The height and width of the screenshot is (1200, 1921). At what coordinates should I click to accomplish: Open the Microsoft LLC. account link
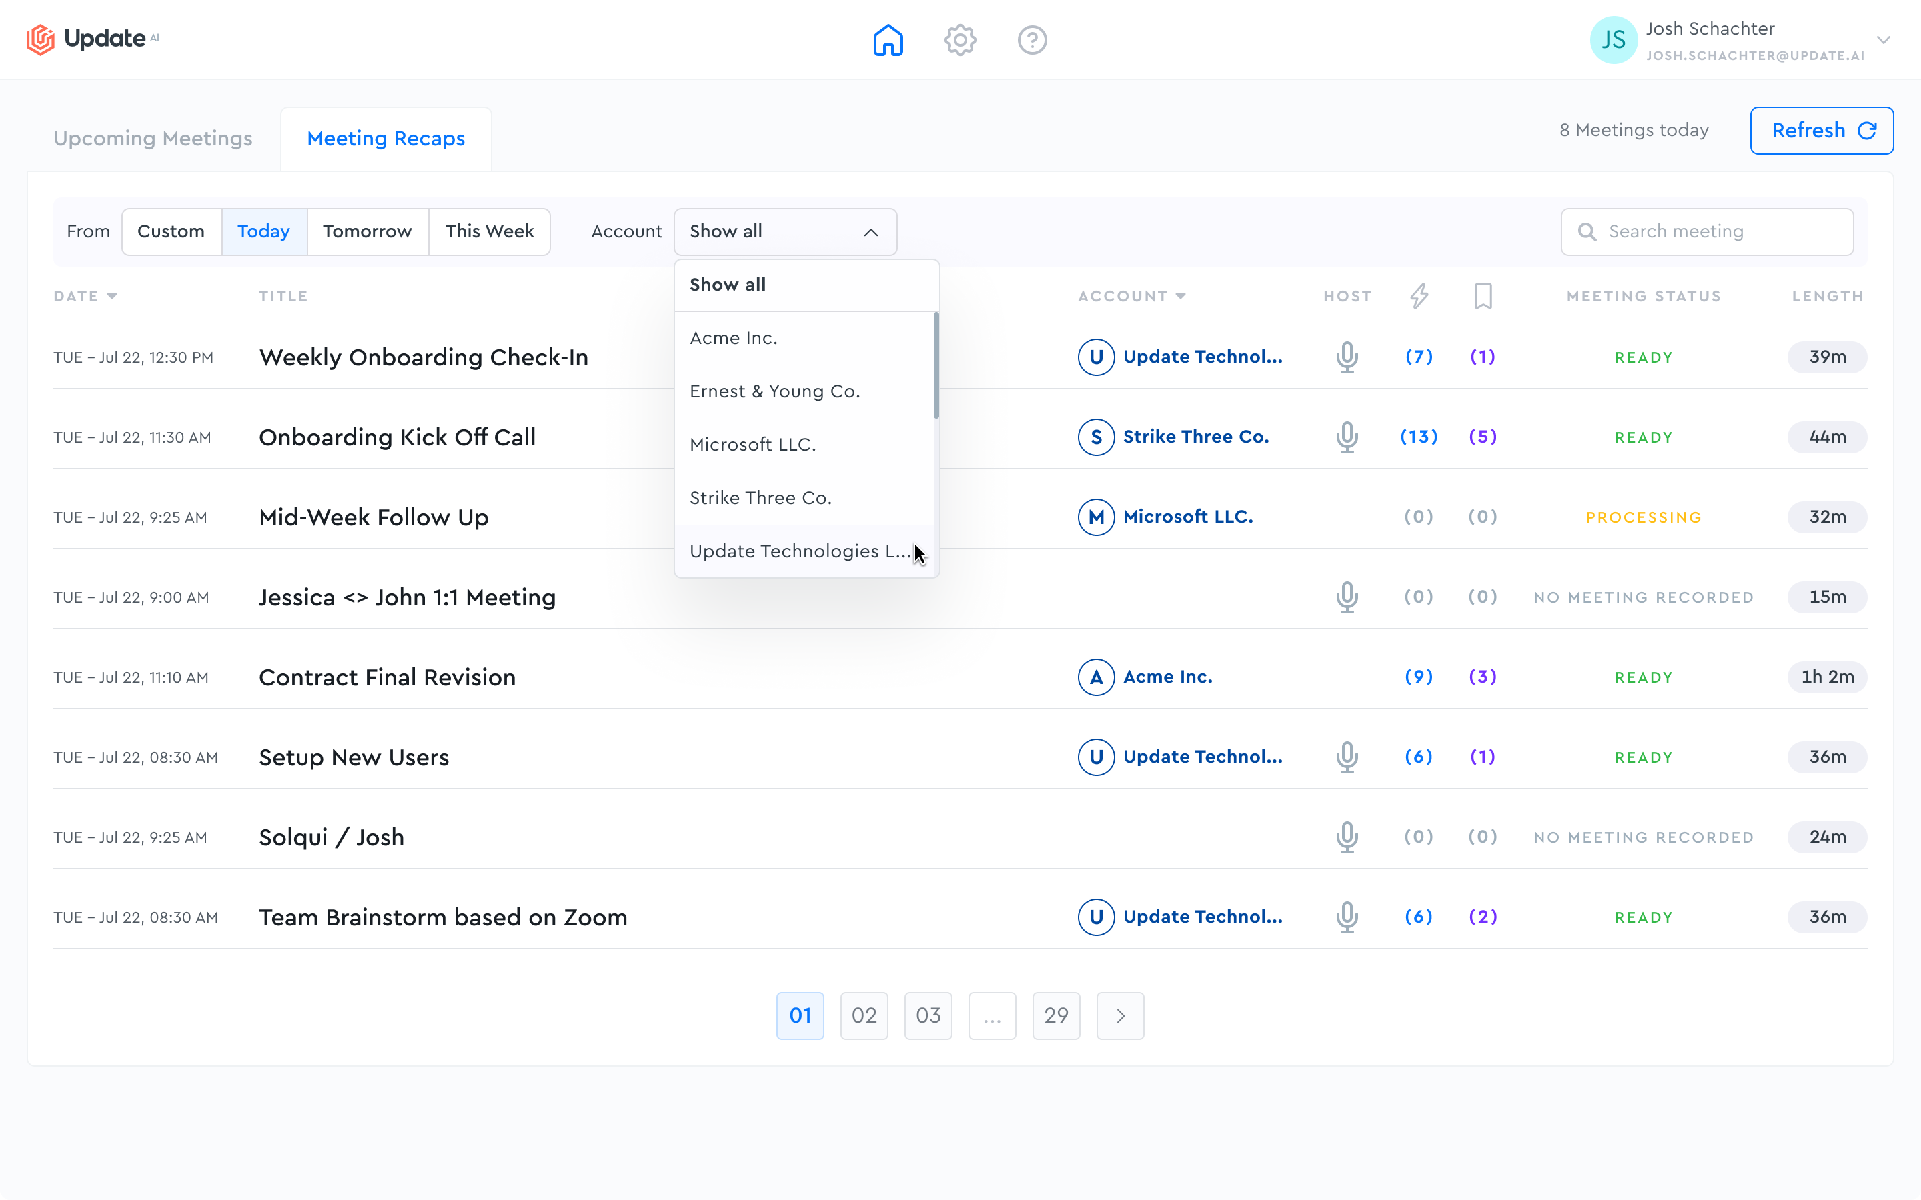coord(1187,517)
